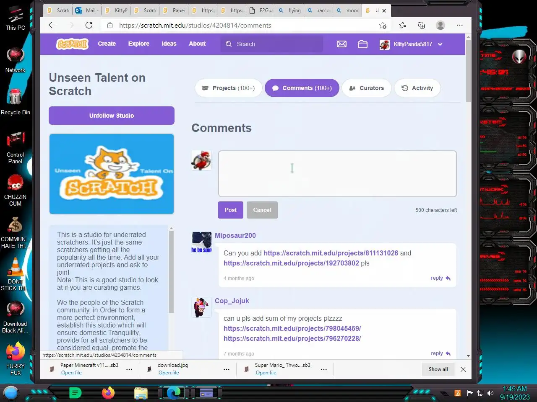537x402 pixels.
Task: Click the reply arrow on Miposaur200's comment
Action: tap(448, 278)
